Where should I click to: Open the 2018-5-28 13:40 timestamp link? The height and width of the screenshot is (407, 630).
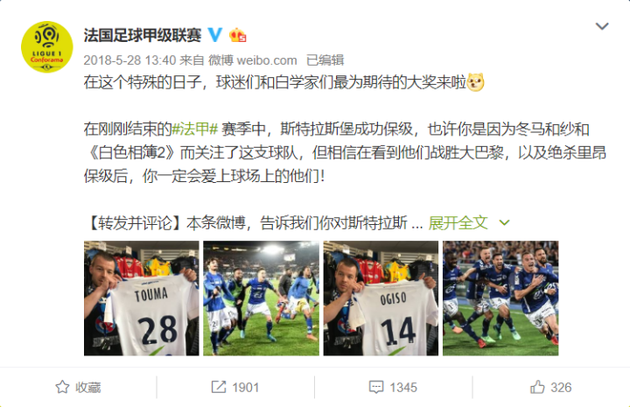pyautogui.click(x=129, y=60)
